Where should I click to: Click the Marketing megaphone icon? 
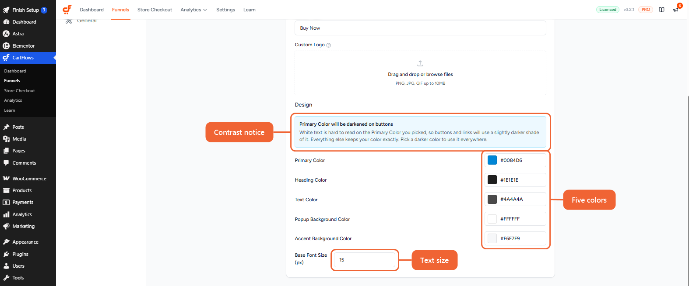pyautogui.click(x=6, y=226)
